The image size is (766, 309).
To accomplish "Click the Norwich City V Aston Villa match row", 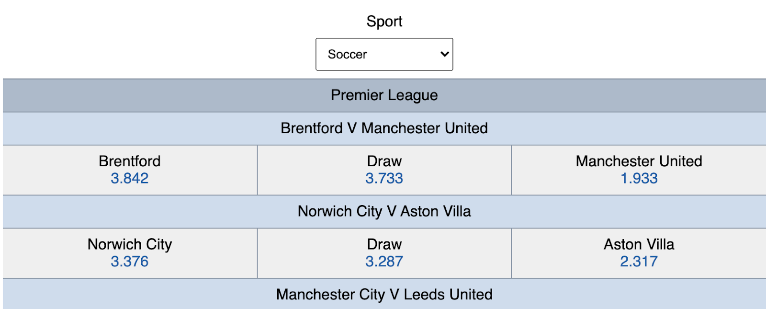I will (x=384, y=211).
